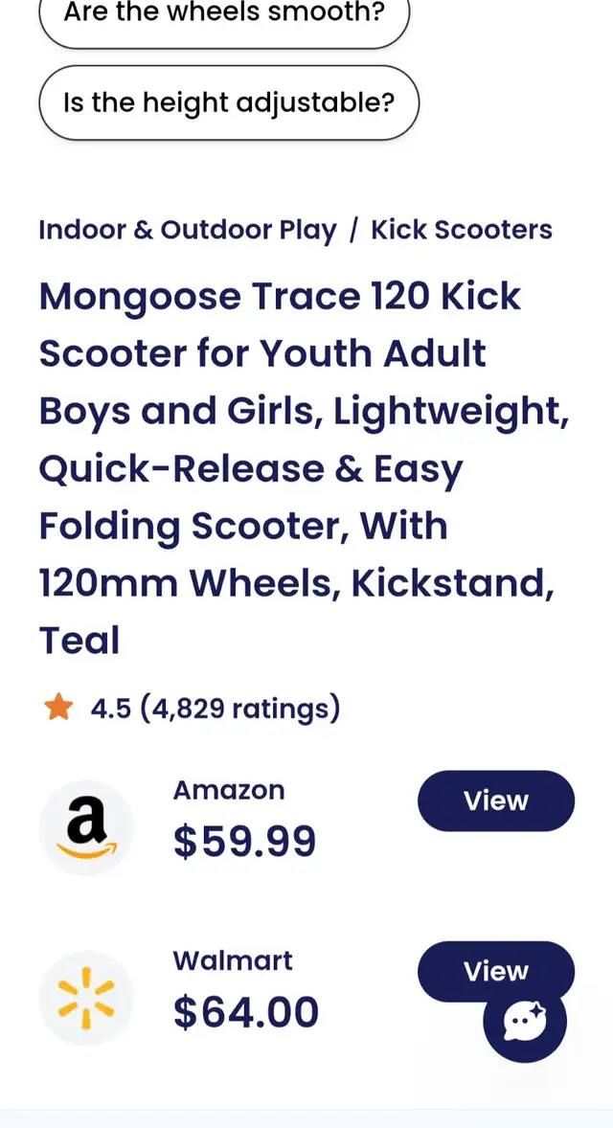Open the 'Kick Scooters' breadcrumb

(x=461, y=230)
